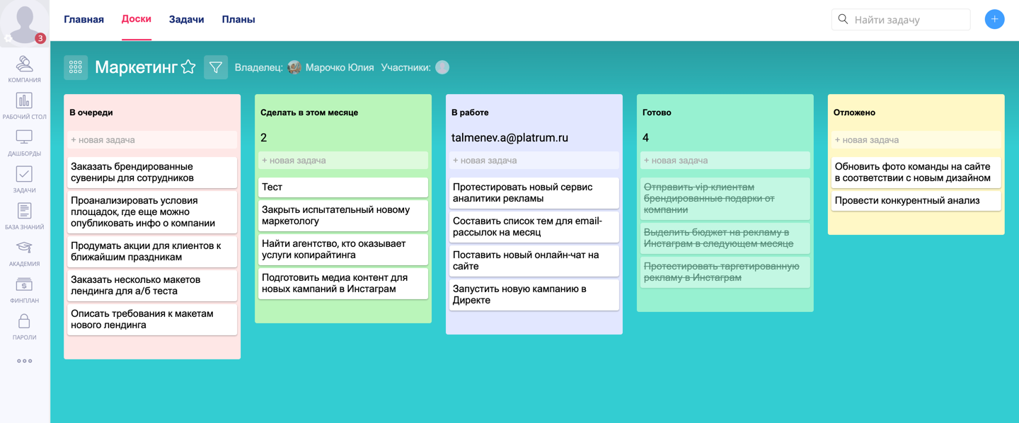Expand more sidebar items via three dots
This screenshot has width=1019, height=423.
[24, 361]
